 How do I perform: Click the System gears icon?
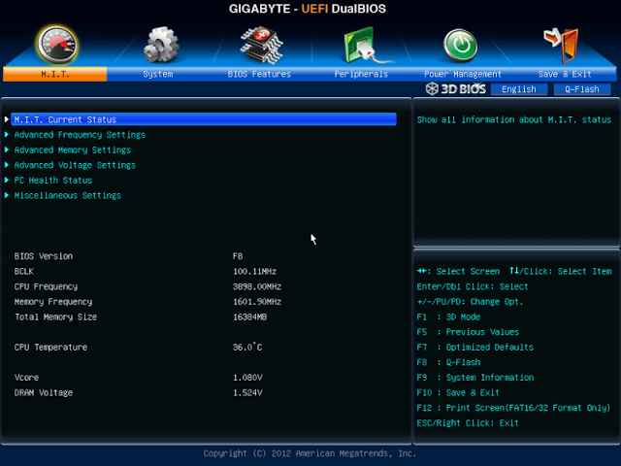point(160,45)
